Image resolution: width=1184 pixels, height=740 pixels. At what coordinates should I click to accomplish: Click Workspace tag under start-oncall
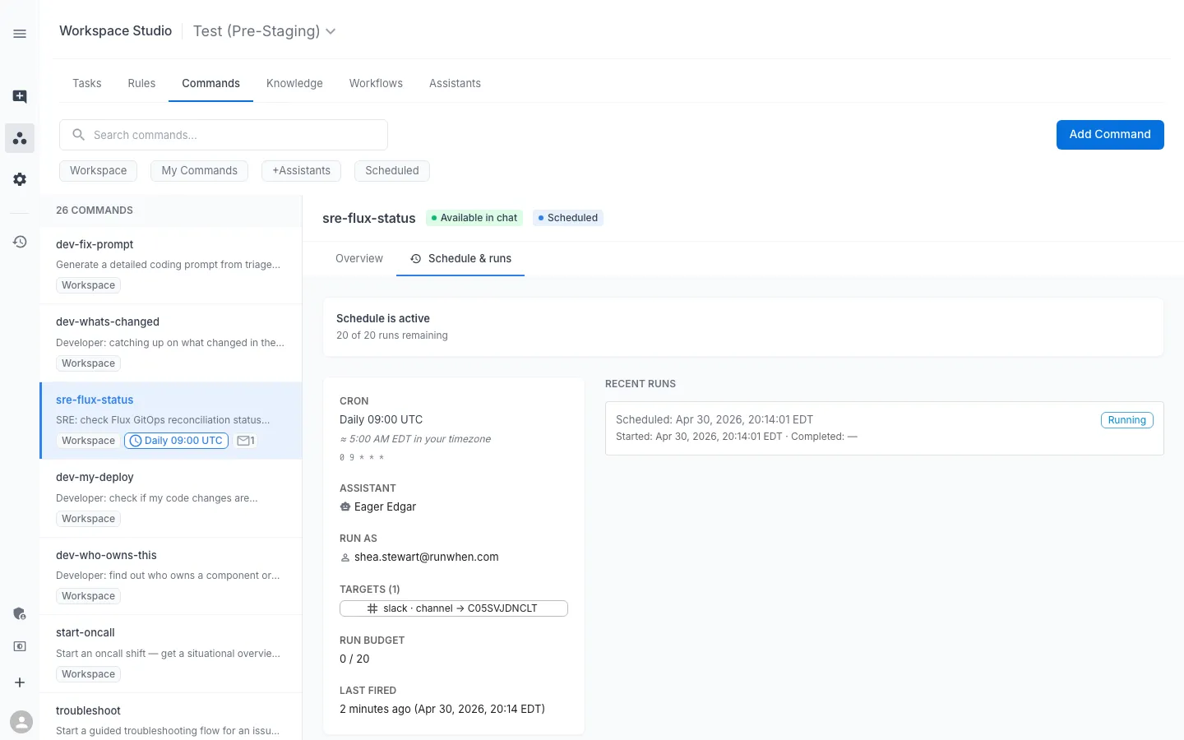(x=88, y=674)
